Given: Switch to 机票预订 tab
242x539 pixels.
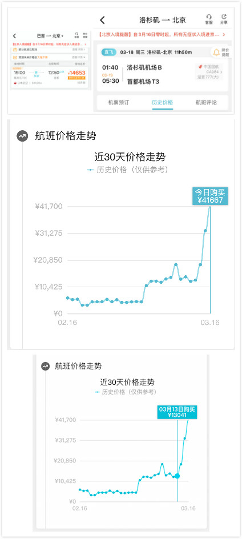Looking at the screenshot, I should coord(119,102).
